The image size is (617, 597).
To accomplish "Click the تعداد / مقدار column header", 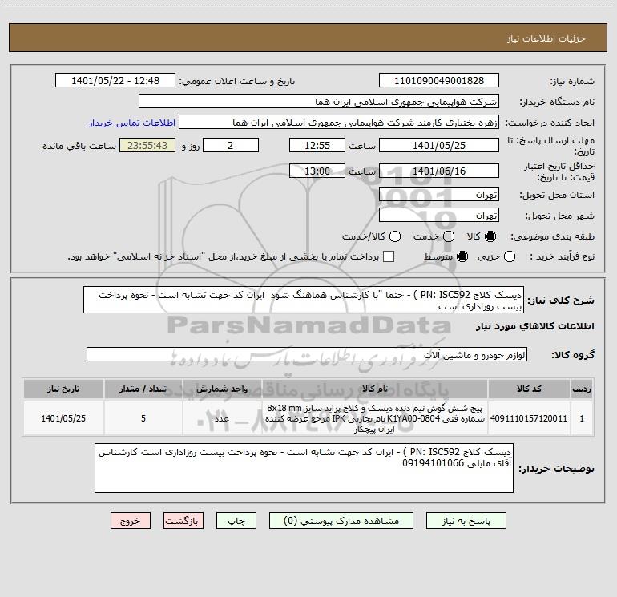I will point(143,389).
